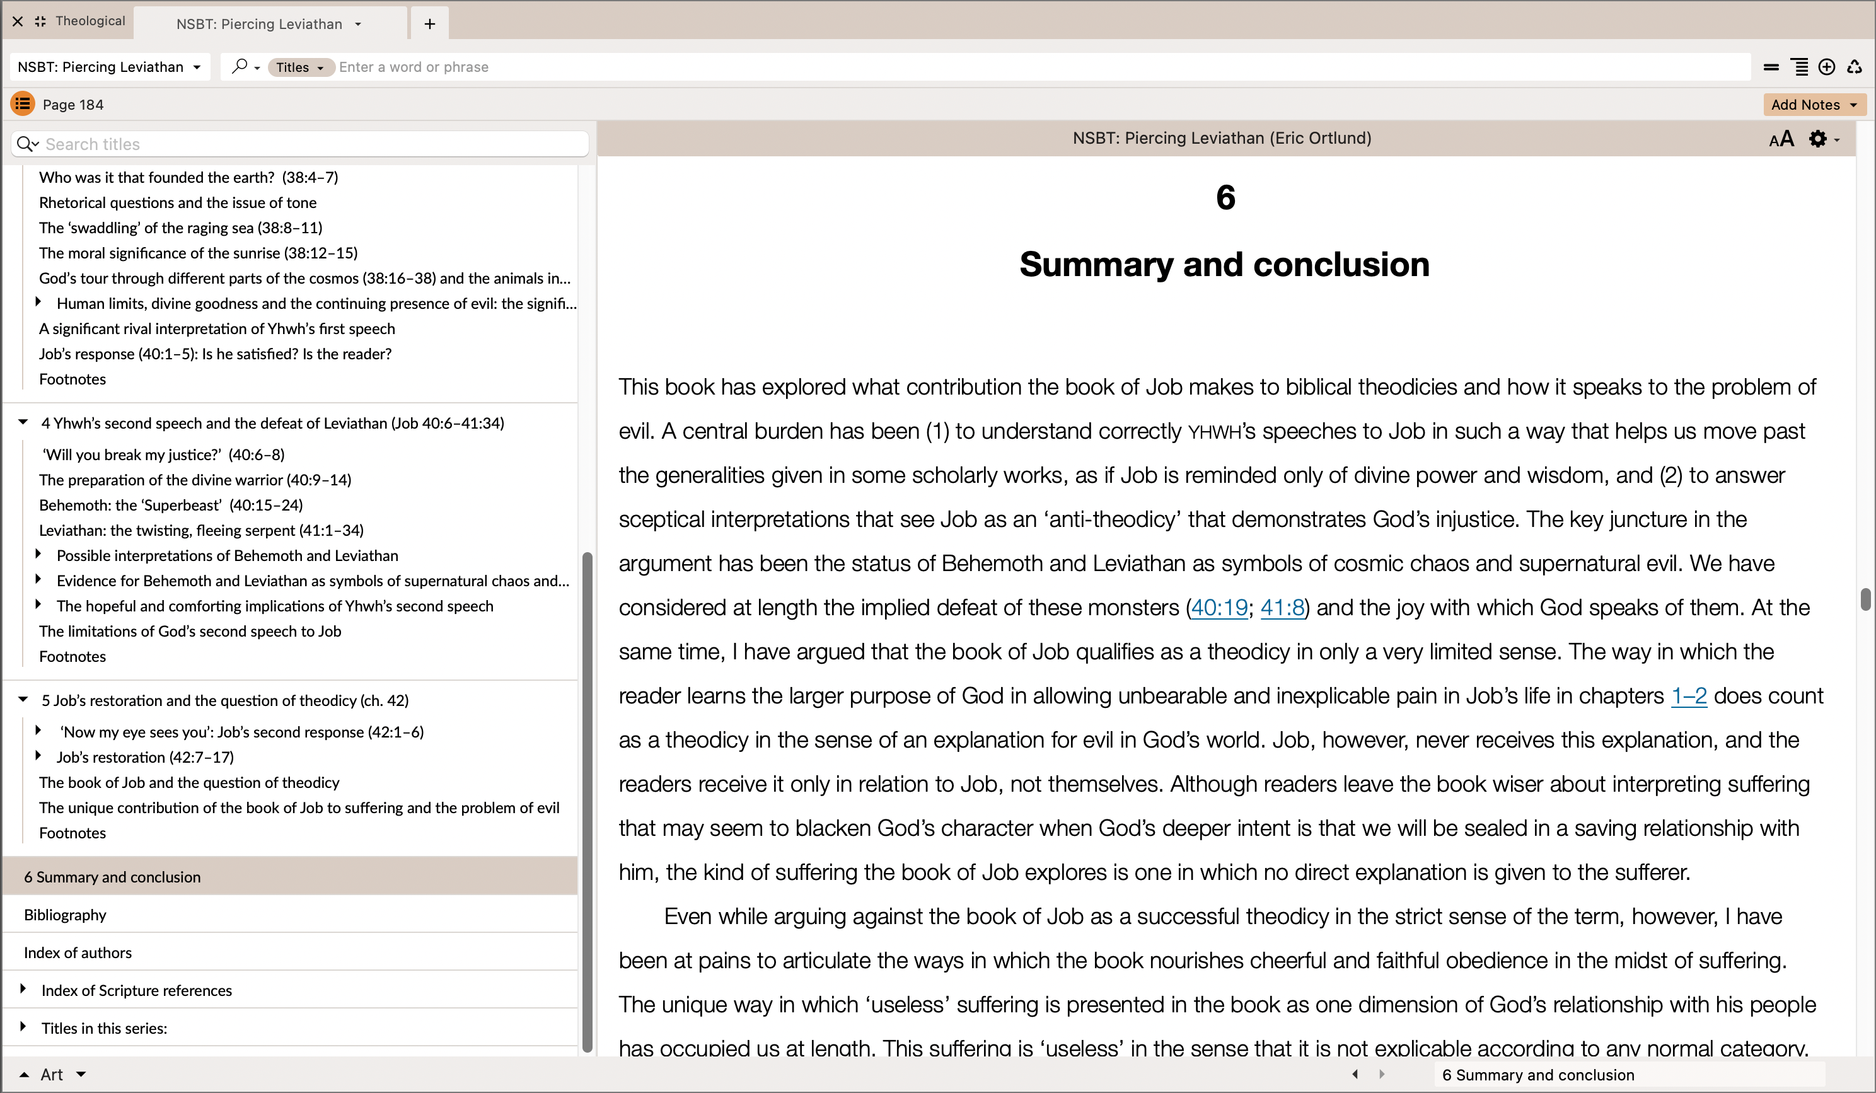This screenshot has width=1876, height=1093.
Task: Open the Titles search scope dropdown
Action: 300,67
